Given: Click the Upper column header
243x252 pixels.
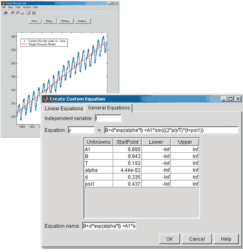Looking at the screenshot, I should click(185, 142).
